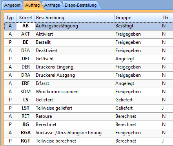Select the Auftragsbestätigung row
Viewport: 173px width, 146px height.
coord(89,26)
